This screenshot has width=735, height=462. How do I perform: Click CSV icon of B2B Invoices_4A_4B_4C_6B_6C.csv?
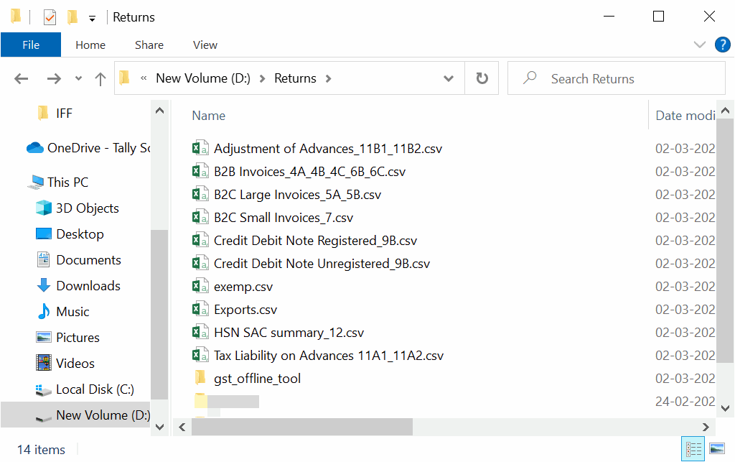click(x=200, y=172)
